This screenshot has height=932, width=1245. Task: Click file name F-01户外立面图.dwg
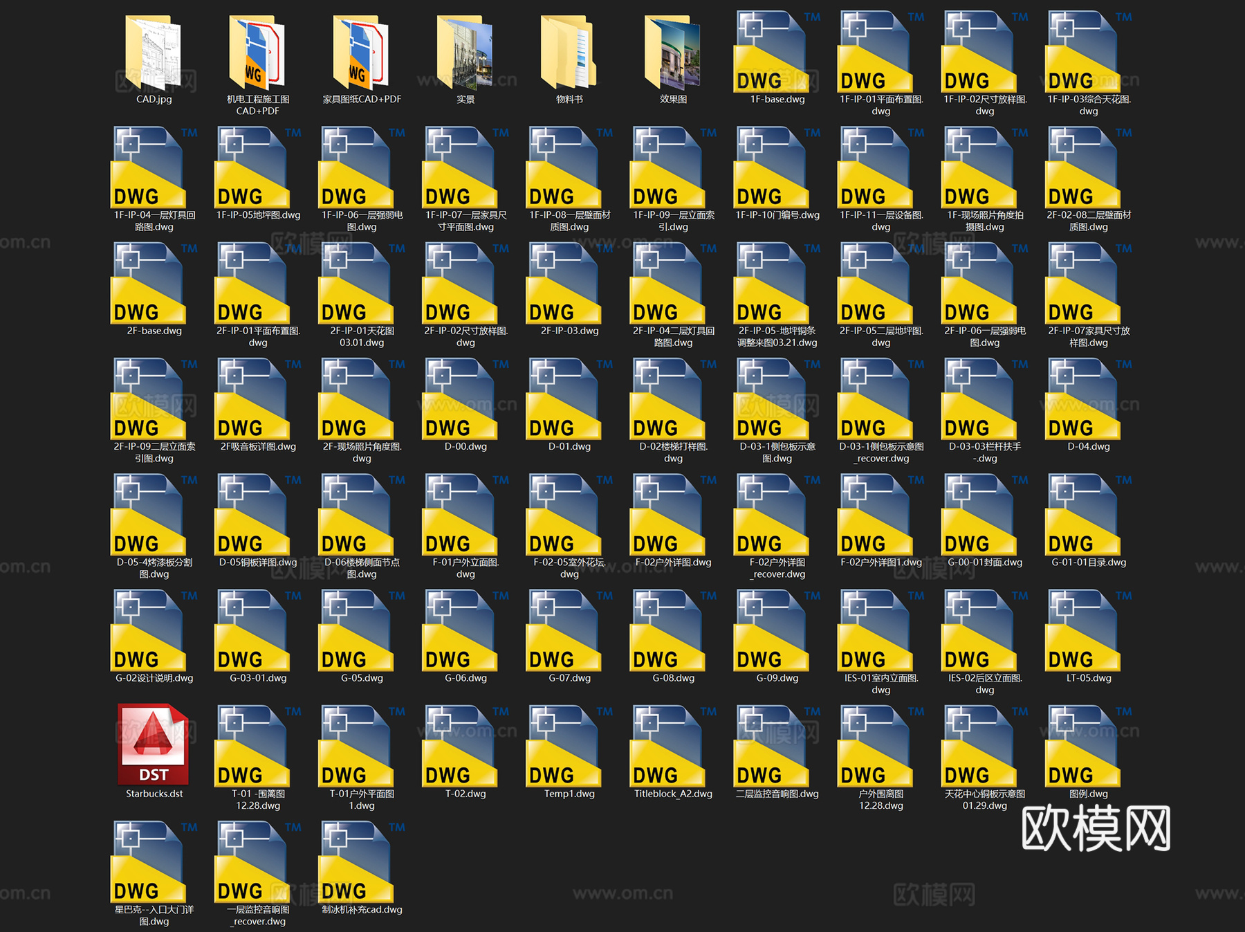(465, 567)
